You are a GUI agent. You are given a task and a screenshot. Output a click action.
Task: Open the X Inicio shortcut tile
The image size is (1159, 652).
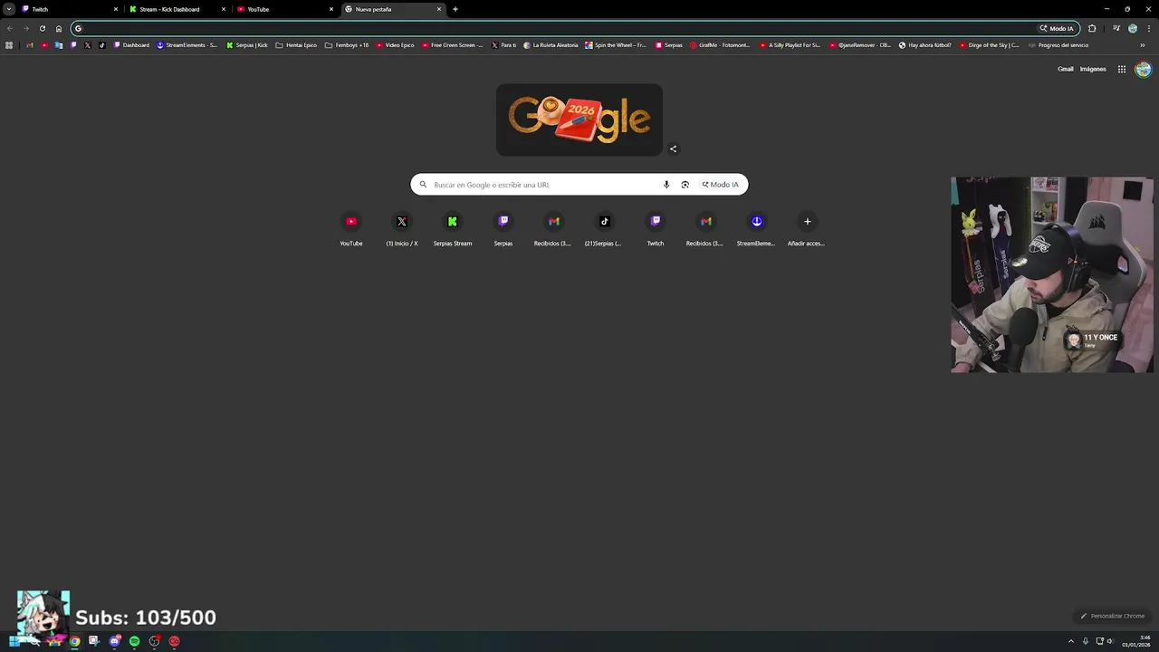point(402,229)
